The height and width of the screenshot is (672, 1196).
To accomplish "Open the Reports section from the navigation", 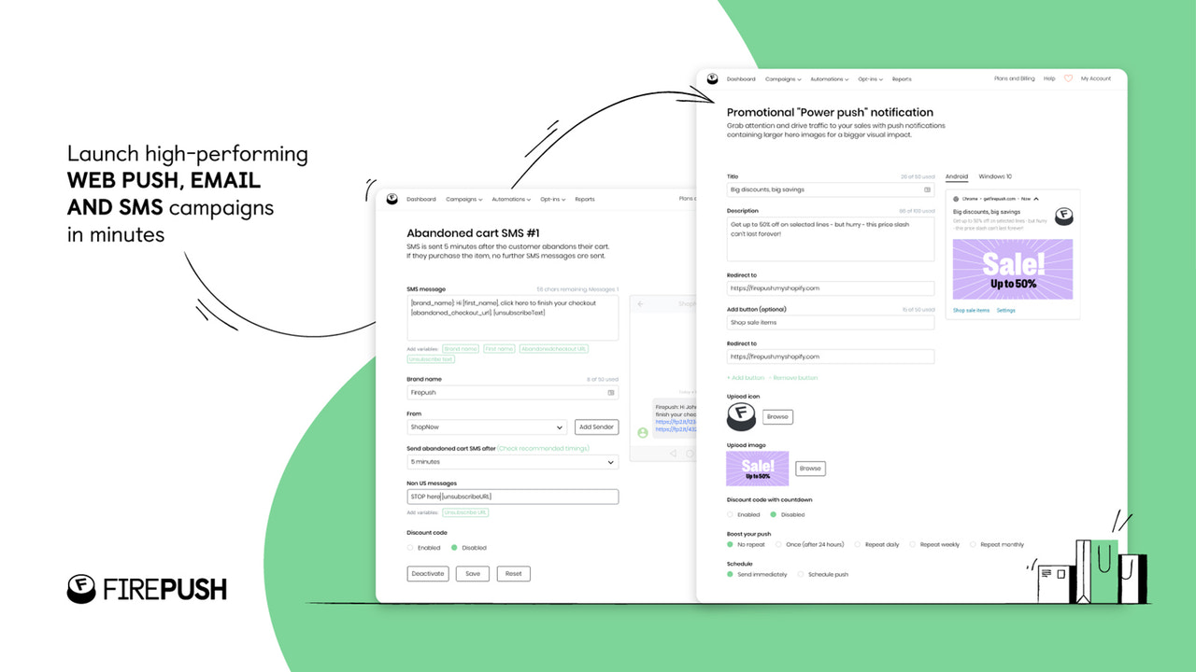I will pos(902,79).
